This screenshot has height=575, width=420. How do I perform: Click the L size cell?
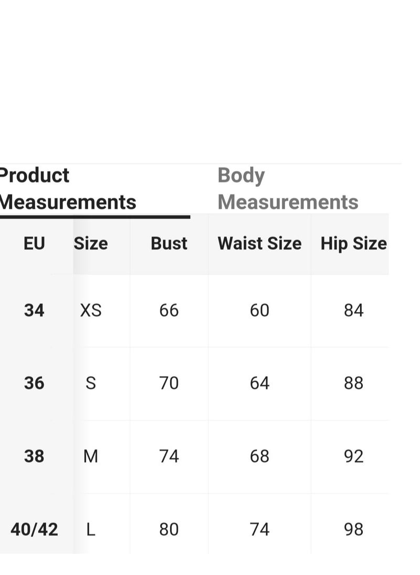[x=91, y=529]
